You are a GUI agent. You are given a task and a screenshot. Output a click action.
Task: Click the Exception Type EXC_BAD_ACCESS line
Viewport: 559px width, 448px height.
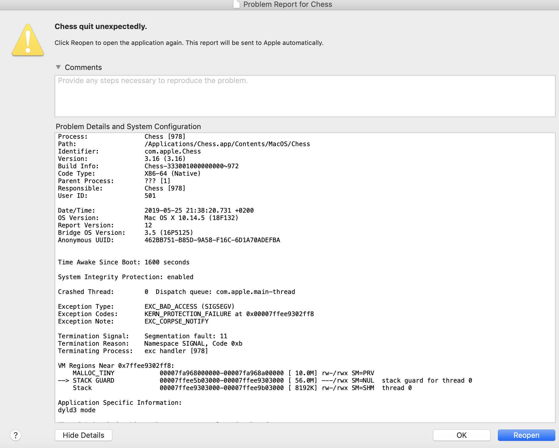189,306
